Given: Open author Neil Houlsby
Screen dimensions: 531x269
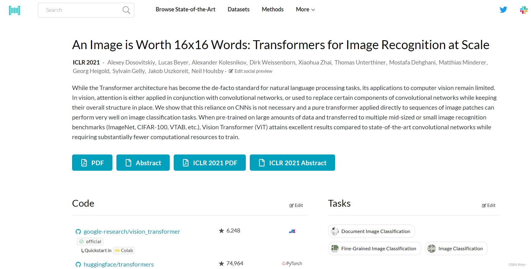Looking at the screenshot, I should 208,71.
